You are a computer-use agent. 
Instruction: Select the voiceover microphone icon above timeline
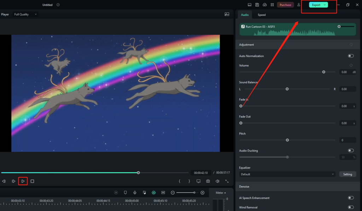pyautogui.click(x=135, y=192)
